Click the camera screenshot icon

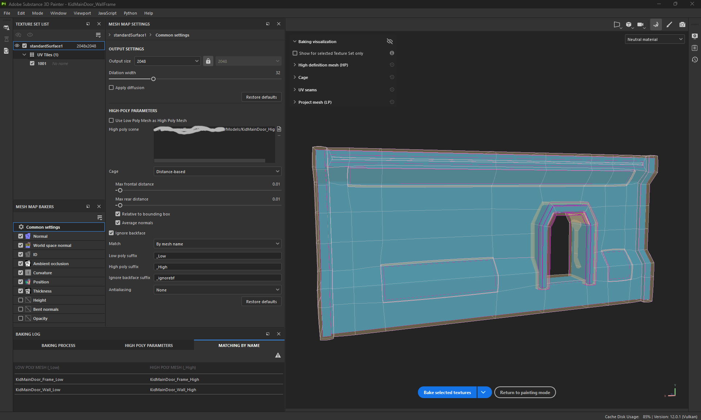pos(682,24)
